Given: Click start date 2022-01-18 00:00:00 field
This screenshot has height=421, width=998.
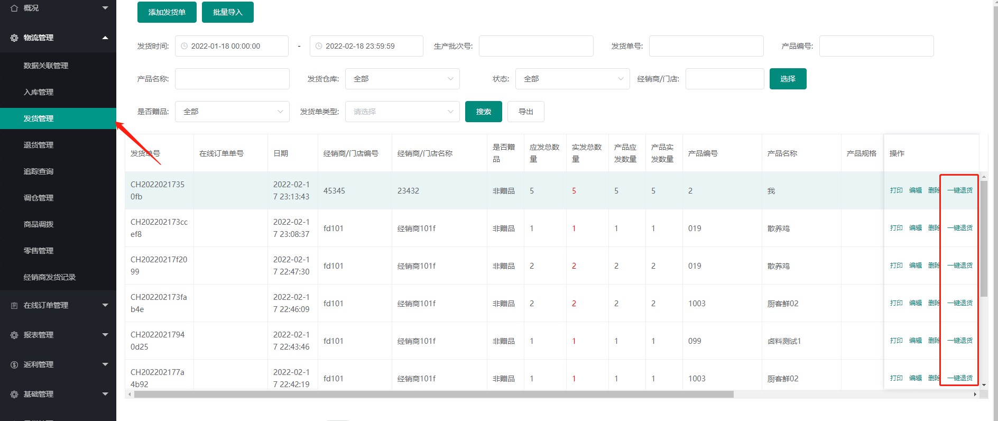Looking at the screenshot, I should [x=232, y=46].
